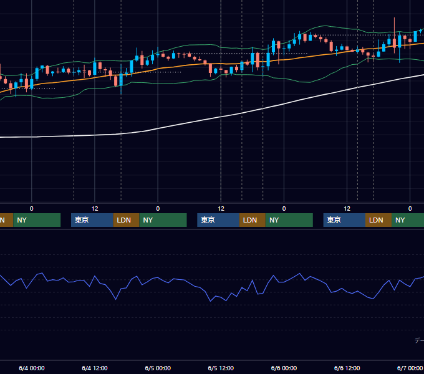This screenshot has height=374, width=424.
Task: Click the 東京 session block above 6/5 12:00
Action: pos(218,220)
